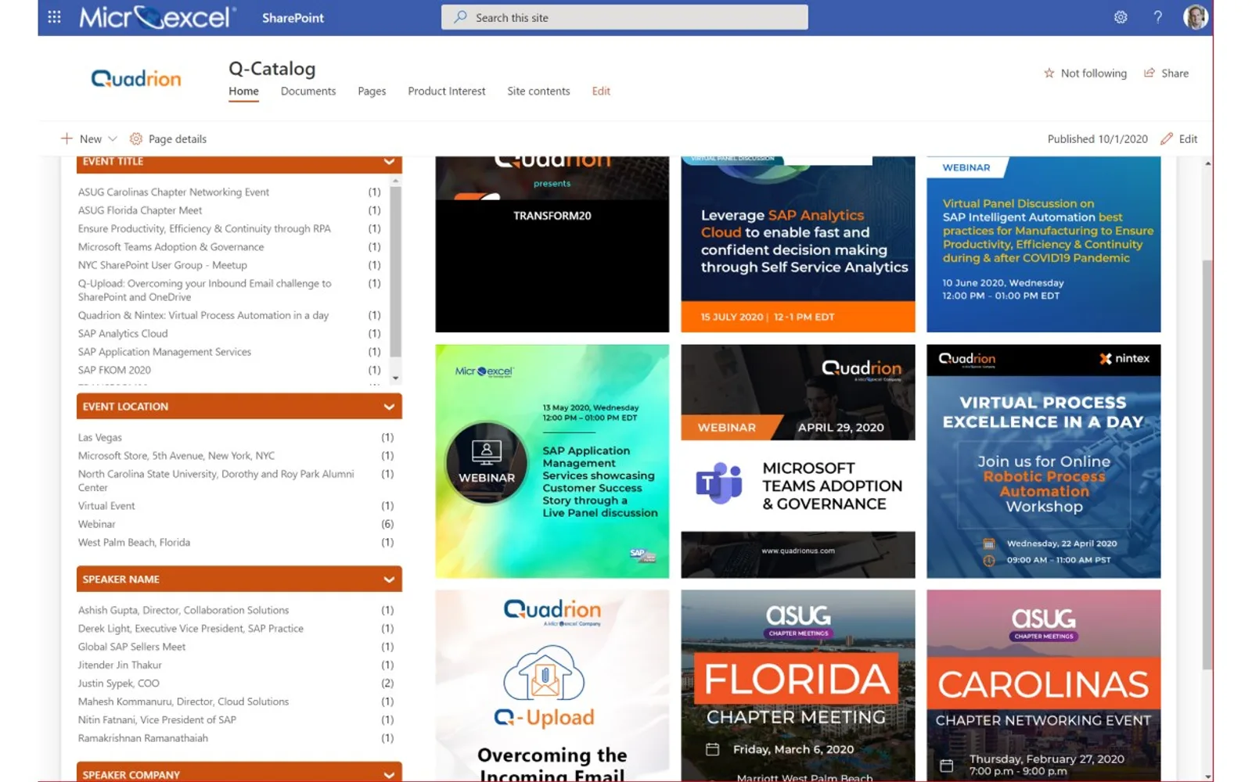Open the ASUG Florida Chapter Meeting tile
Image resolution: width=1252 pixels, height=782 pixels.
797,686
